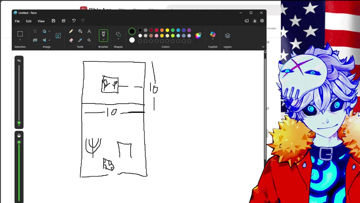Screen dimensions: 360x203
Task: Select the Pencil tool
Action: [71, 31]
